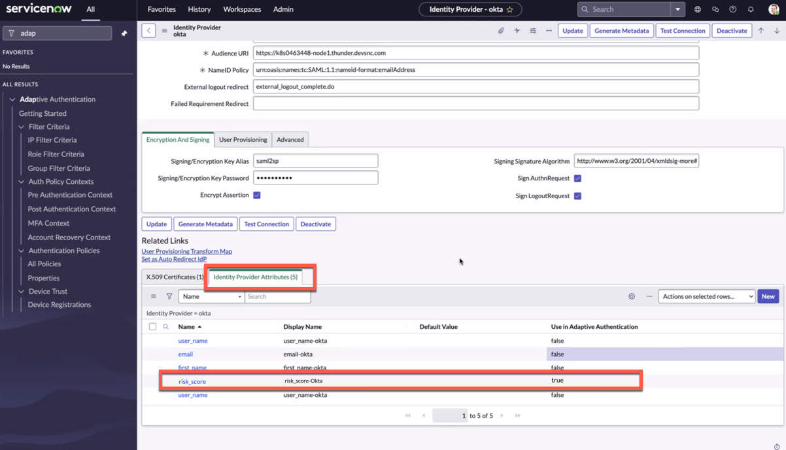Open the help question mark icon

(733, 10)
